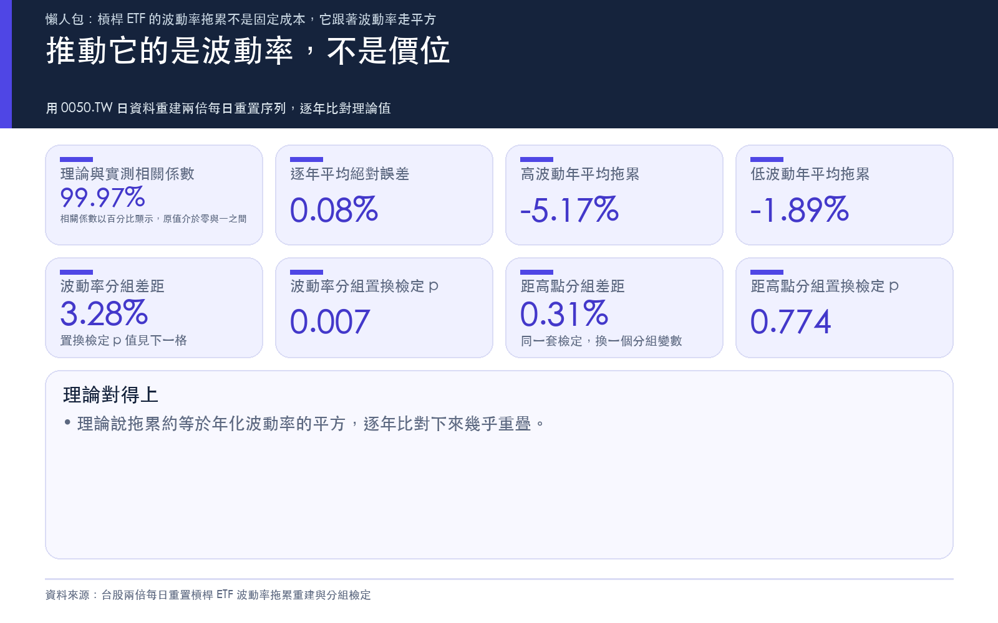Click the value 0.08%
This screenshot has height=623, width=998.
[x=334, y=209]
